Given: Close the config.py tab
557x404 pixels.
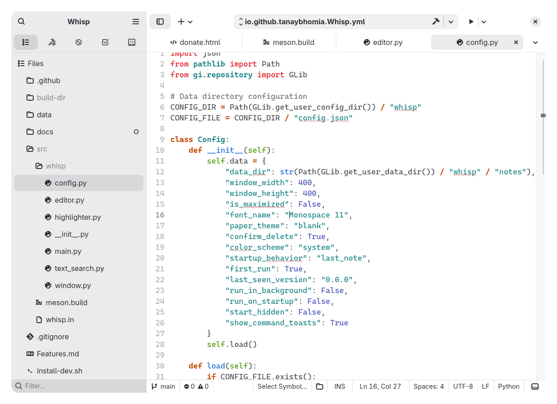Looking at the screenshot, I should click(x=516, y=42).
